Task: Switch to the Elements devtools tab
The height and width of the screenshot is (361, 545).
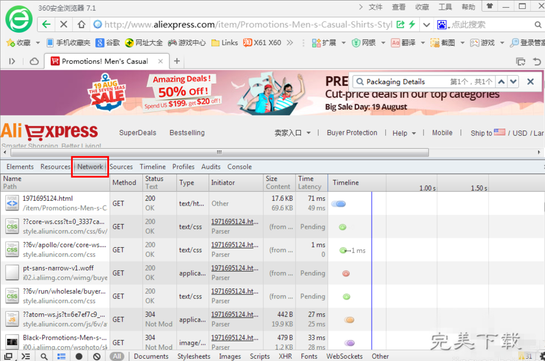Action: tap(20, 167)
